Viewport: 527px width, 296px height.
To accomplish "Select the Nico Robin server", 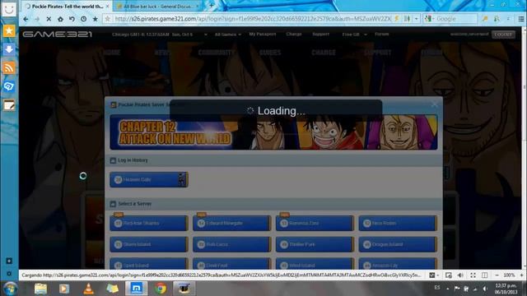I will tap(398, 223).
